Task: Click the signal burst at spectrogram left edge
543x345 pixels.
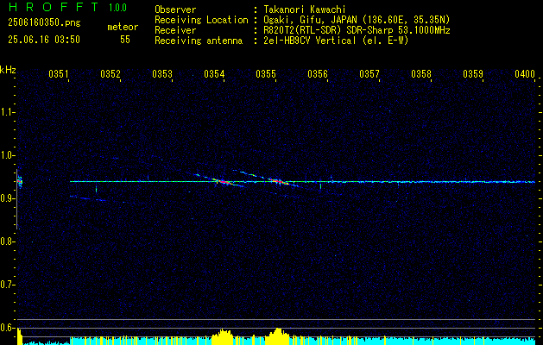Action: coord(20,182)
